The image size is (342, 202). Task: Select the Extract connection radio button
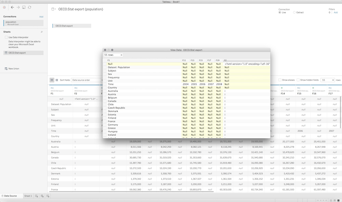(x=294, y=12)
